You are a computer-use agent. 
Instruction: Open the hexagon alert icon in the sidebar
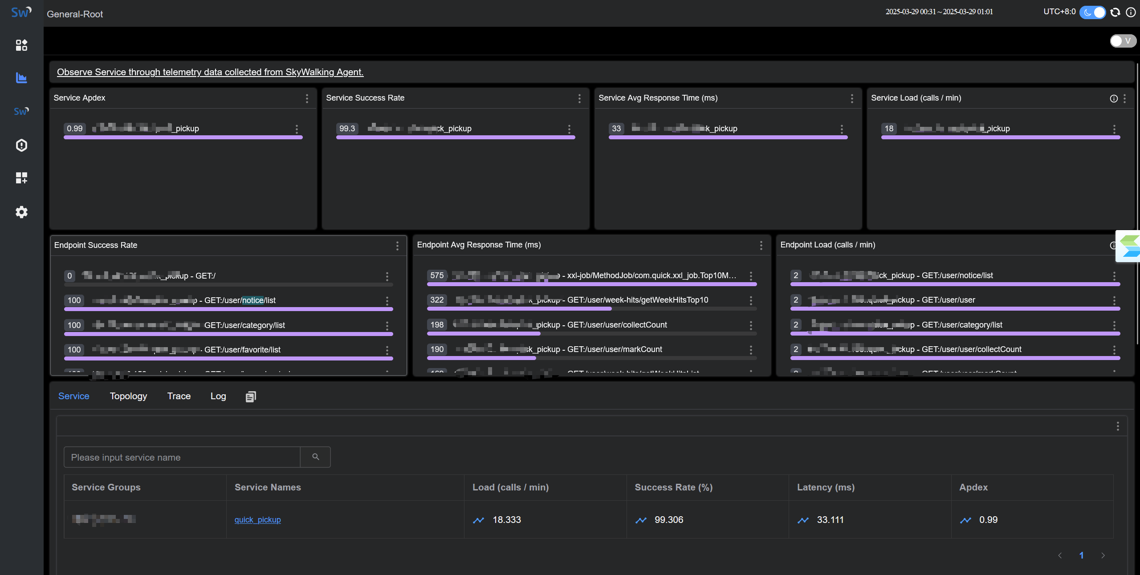(21, 145)
